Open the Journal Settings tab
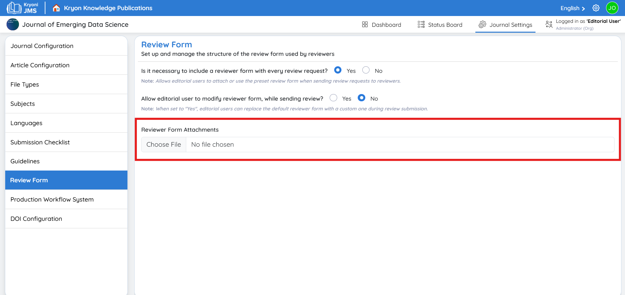The height and width of the screenshot is (295, 625). click(x=505, y=25)
